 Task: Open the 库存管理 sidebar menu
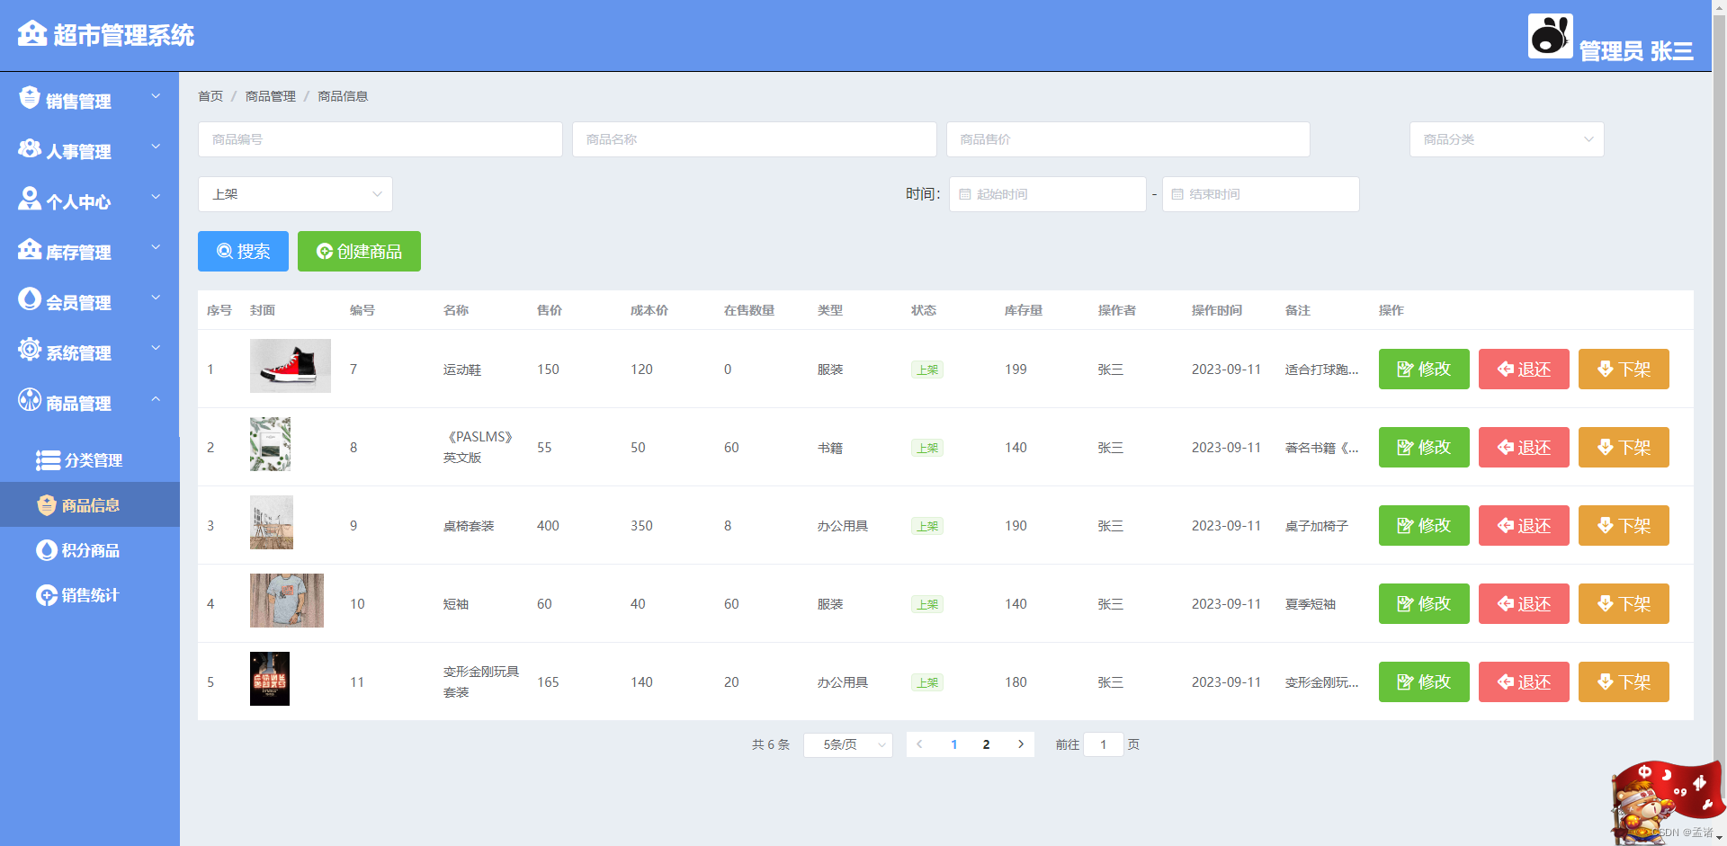(x=90, y=249)
